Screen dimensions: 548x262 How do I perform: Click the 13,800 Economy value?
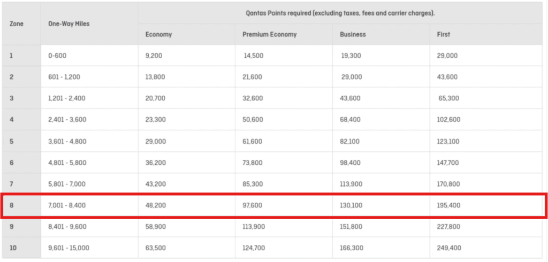[155, 77]
